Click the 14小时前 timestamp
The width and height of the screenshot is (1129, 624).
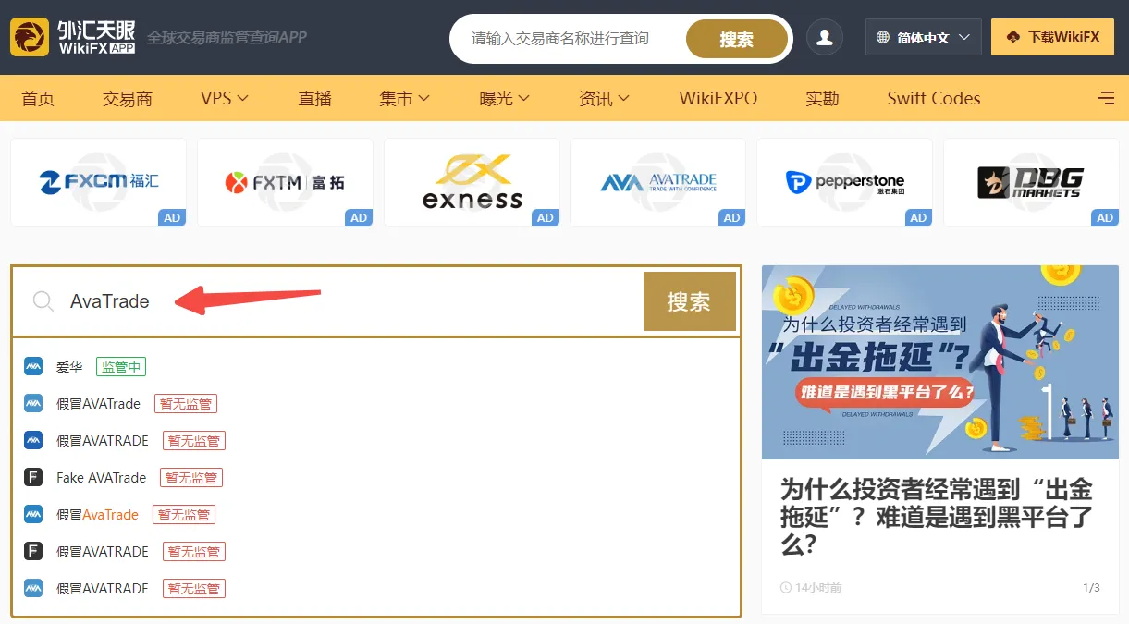818,588
